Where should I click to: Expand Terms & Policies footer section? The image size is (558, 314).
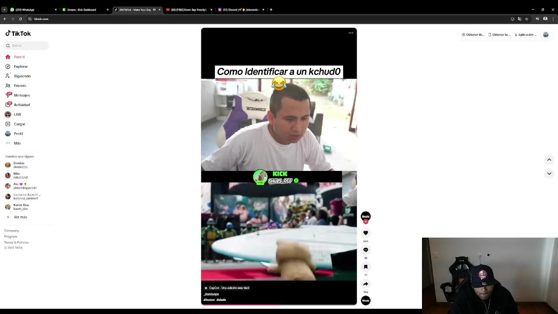coord(16,242)
